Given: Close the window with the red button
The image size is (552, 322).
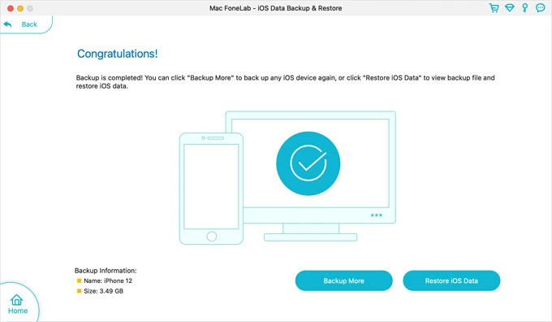Looking at the screenshot, I should tap(11, 8).
